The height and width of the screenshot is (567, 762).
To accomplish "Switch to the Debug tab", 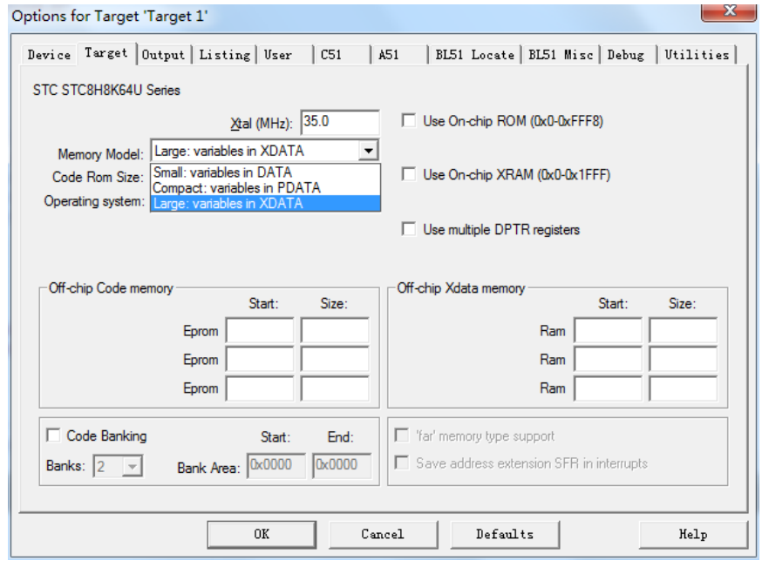I will point(629,55).
